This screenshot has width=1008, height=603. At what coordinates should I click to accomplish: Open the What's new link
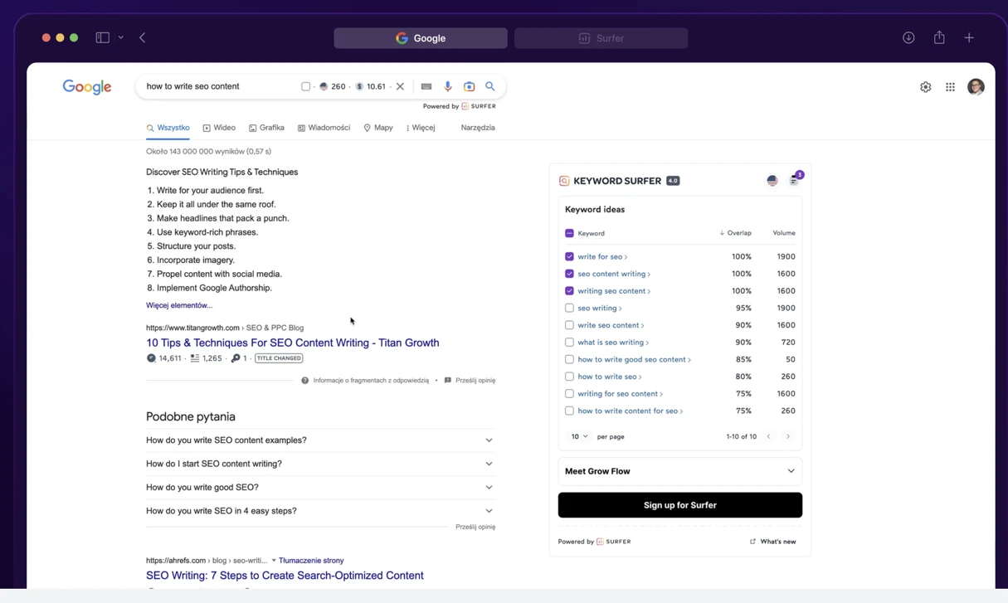(773, 542)
